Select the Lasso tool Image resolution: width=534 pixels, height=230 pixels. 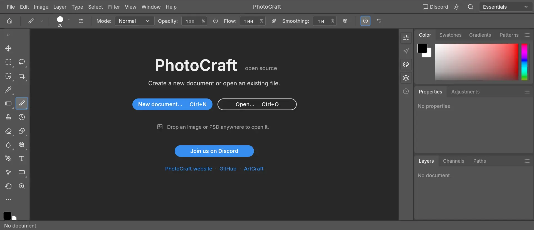tap(22, 62)
